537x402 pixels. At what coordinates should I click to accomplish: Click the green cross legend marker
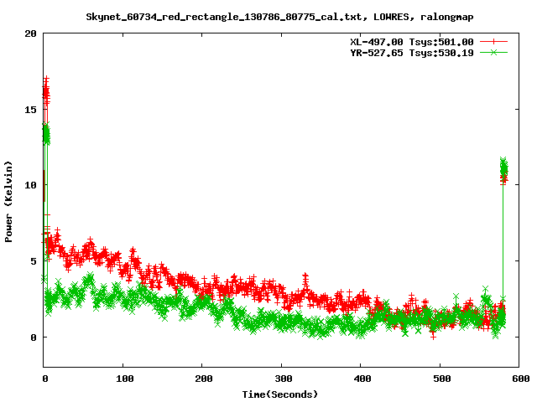[493, 53]
